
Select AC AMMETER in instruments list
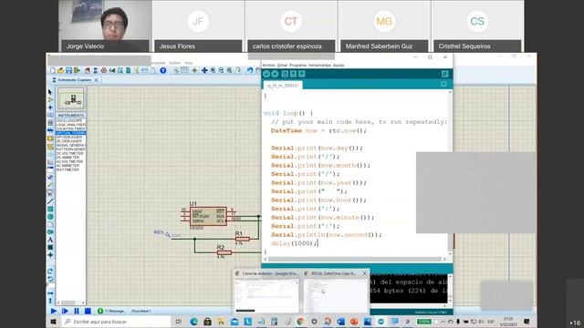point(68,166)
